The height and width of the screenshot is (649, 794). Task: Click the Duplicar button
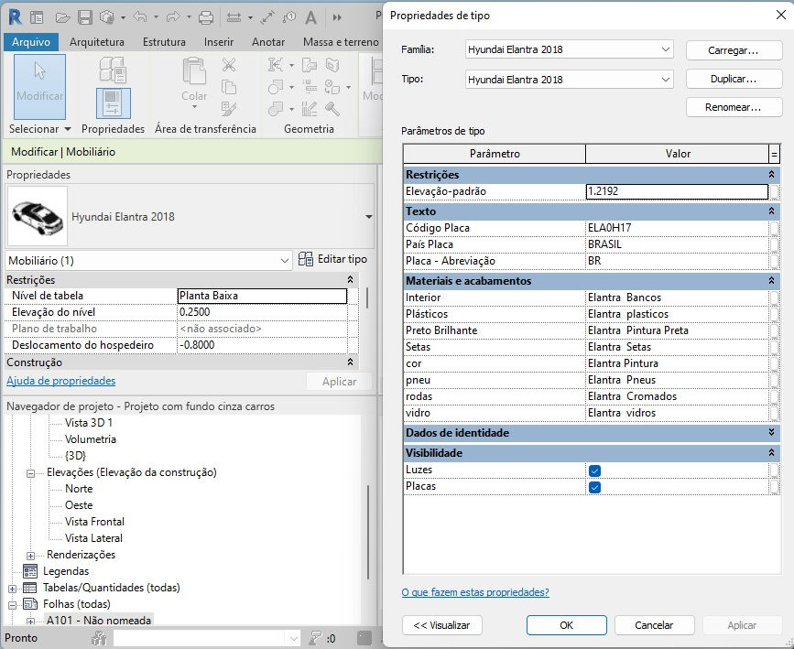734,79
